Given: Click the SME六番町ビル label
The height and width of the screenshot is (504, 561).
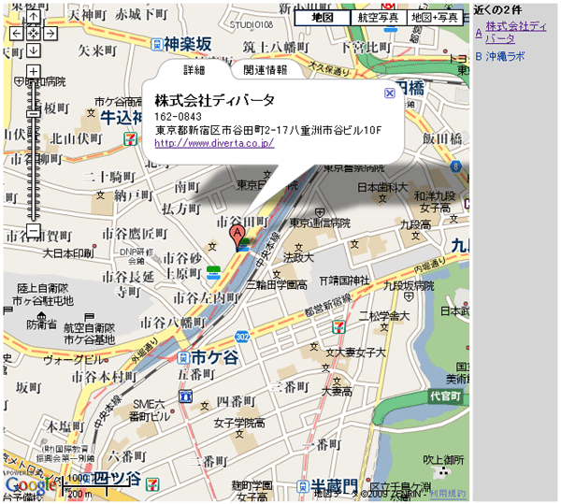Looking at the screenshot, I should (150, 410).
